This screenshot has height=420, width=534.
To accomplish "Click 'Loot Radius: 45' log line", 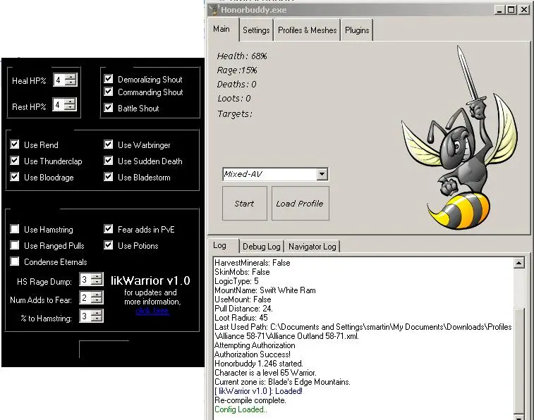I will pyautogui.click(x=241, y=318).
